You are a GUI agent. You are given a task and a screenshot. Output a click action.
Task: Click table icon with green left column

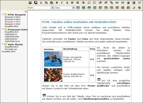tap(100, 8)
